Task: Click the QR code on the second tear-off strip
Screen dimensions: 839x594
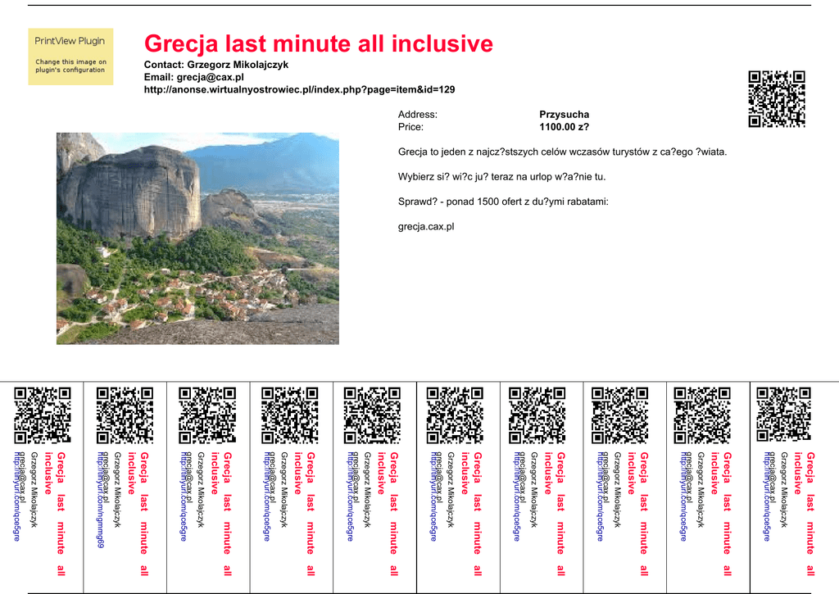Action: point(125,415)
